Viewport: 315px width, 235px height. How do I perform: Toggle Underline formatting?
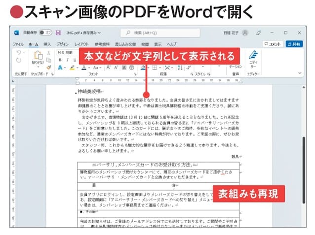(x=75, y=60)
